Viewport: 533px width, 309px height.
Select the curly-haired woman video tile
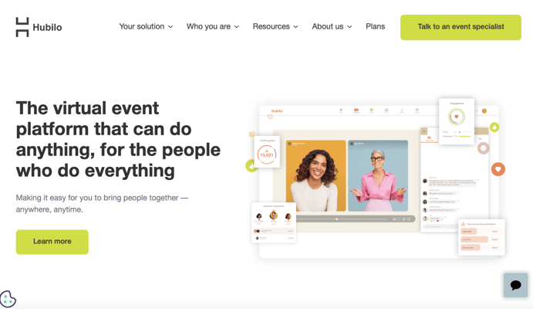[x=315, y=175]
